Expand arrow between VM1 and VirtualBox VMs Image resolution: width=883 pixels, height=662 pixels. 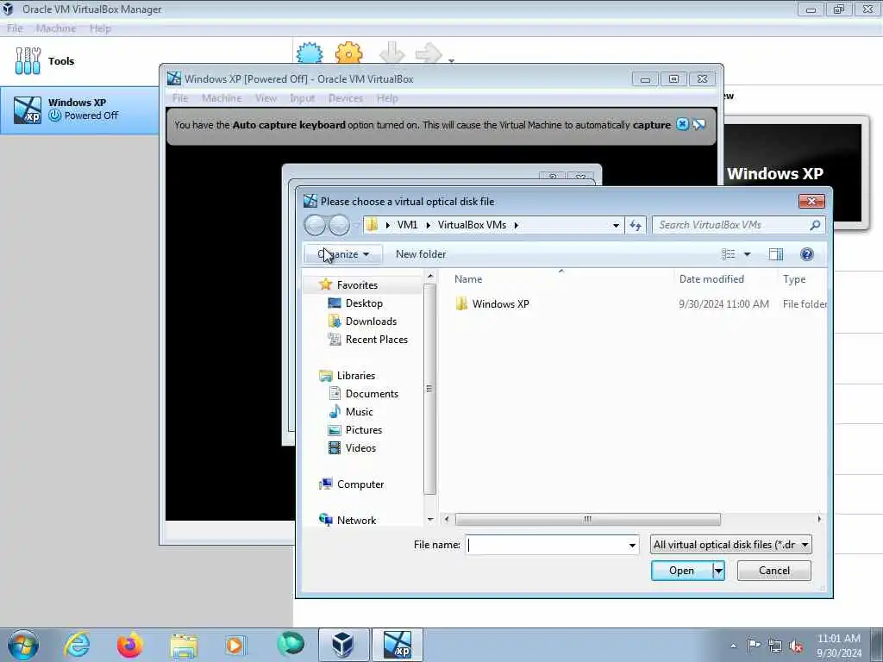pos(428,225)
